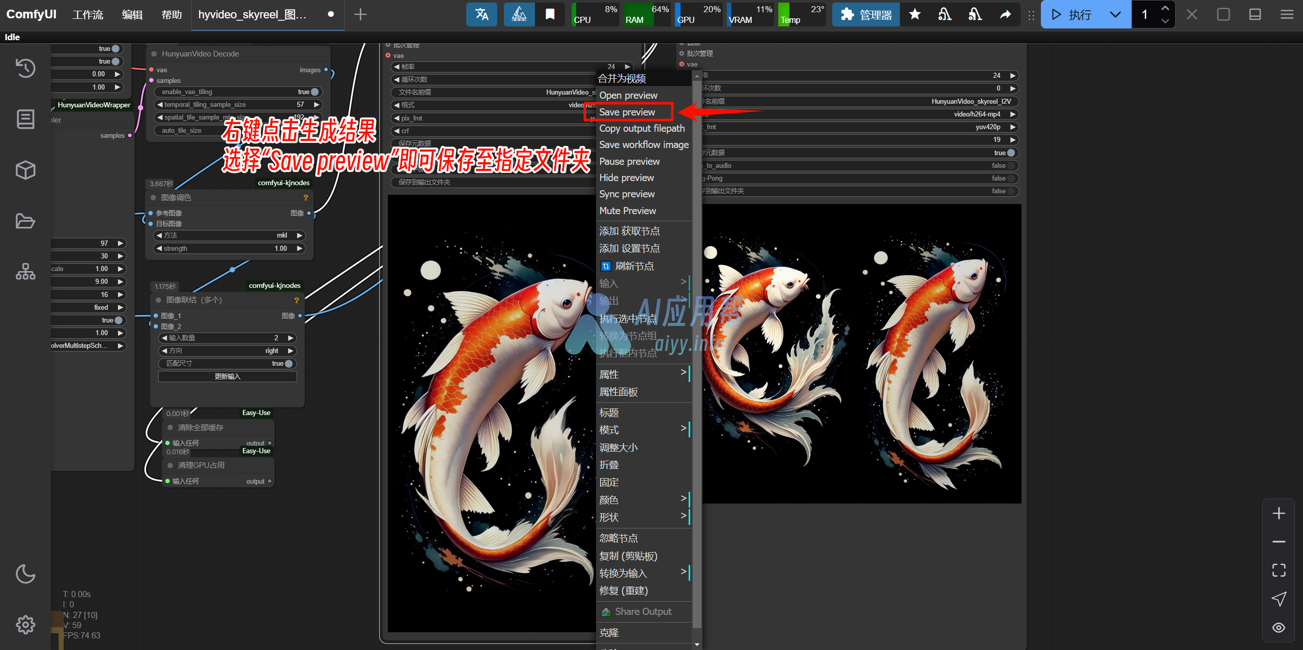
Task: Zoom in with plus icon
Action: pos(1279,513)
